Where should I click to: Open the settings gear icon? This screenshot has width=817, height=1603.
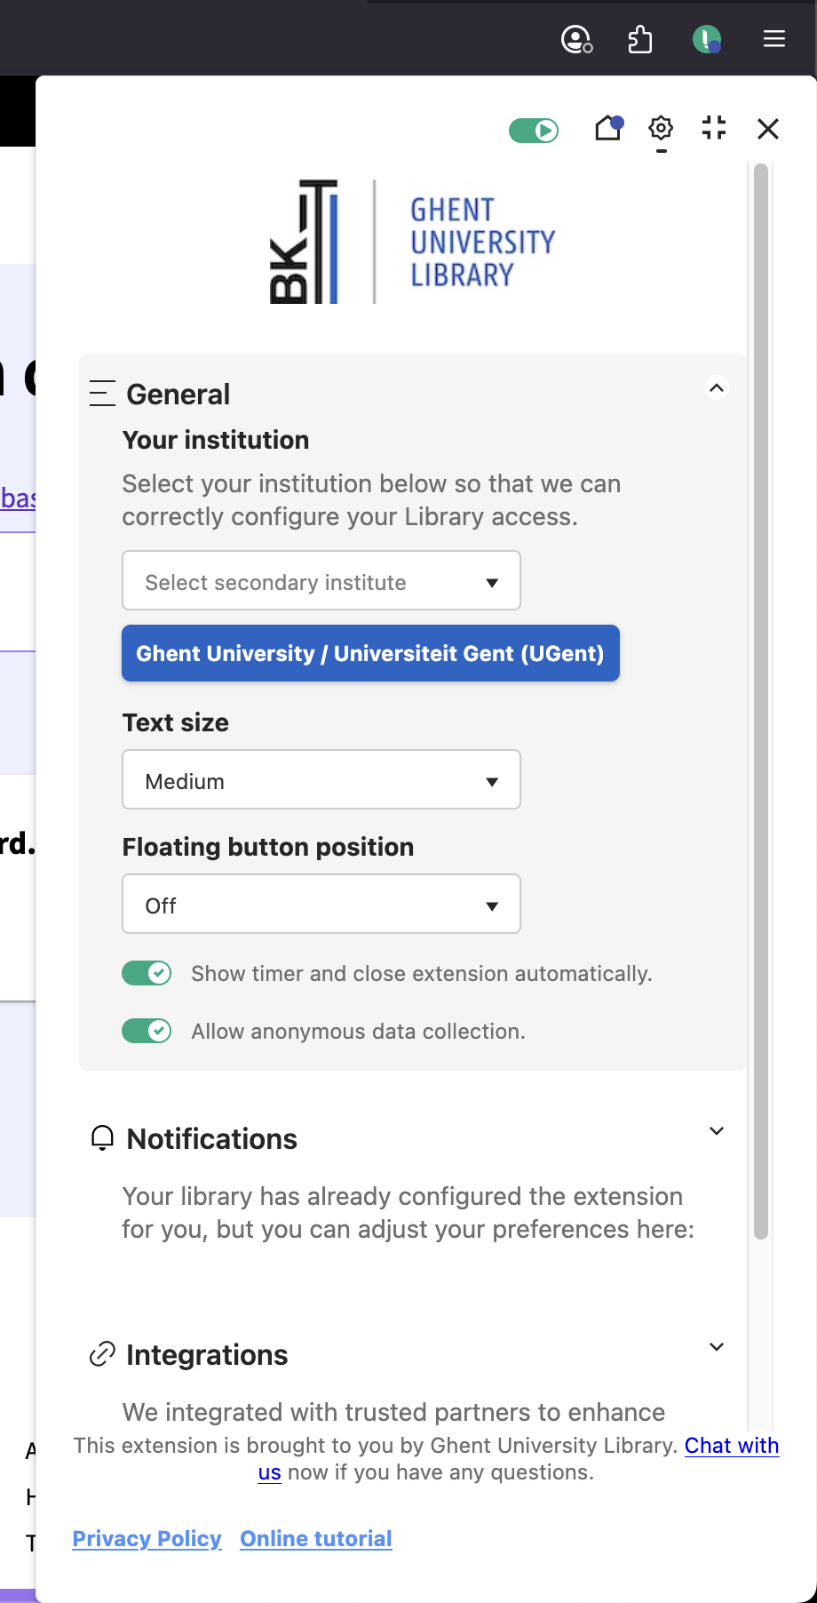point(661,129)
